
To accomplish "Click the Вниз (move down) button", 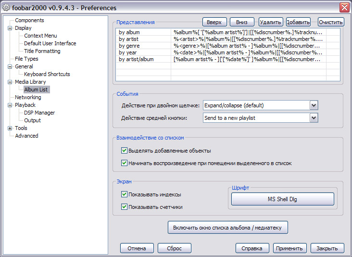I will click(242, 22).
